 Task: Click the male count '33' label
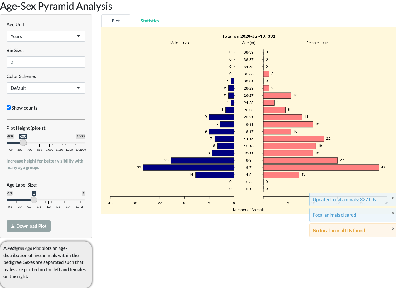pyautogui.click(x=139, y=168)
